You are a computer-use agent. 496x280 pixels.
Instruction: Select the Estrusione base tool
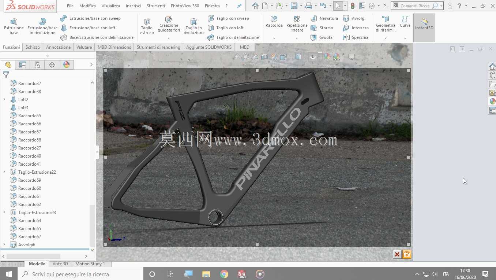click(x=14, y=26)
